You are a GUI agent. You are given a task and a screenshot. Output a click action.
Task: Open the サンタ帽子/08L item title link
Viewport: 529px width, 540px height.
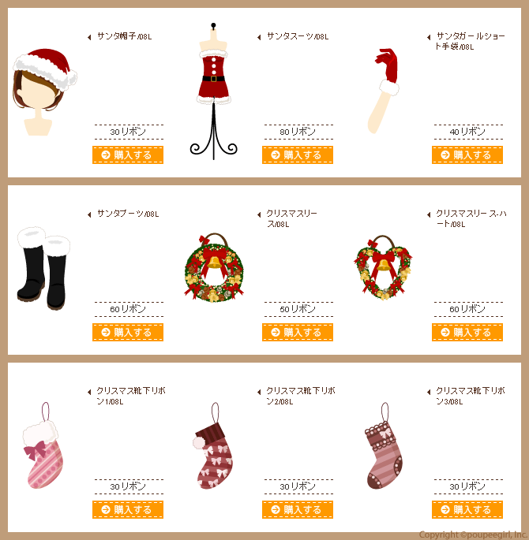pos(125,36)
